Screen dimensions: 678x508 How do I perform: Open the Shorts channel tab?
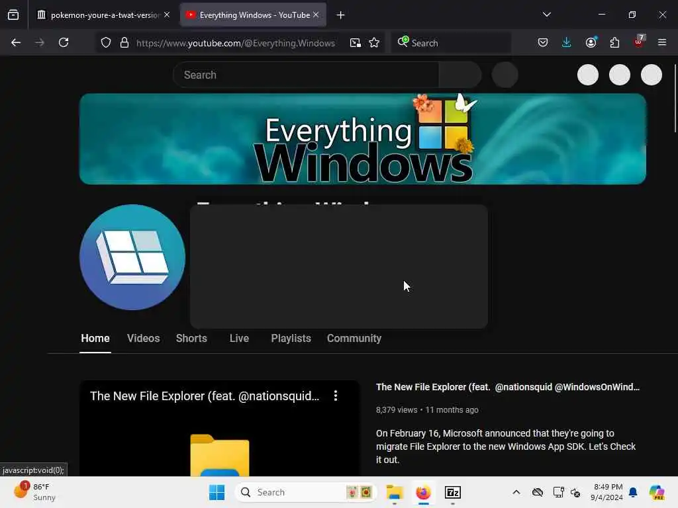pos(191,338)
